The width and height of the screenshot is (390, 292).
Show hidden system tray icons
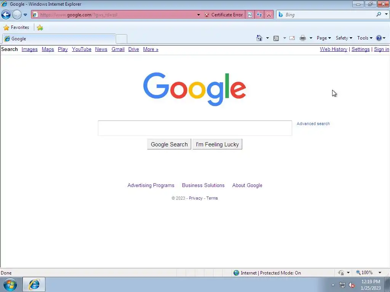(333, 285)
